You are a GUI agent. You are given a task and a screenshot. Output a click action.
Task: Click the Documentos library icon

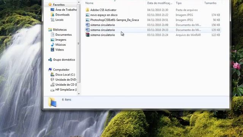pos(52,35)
